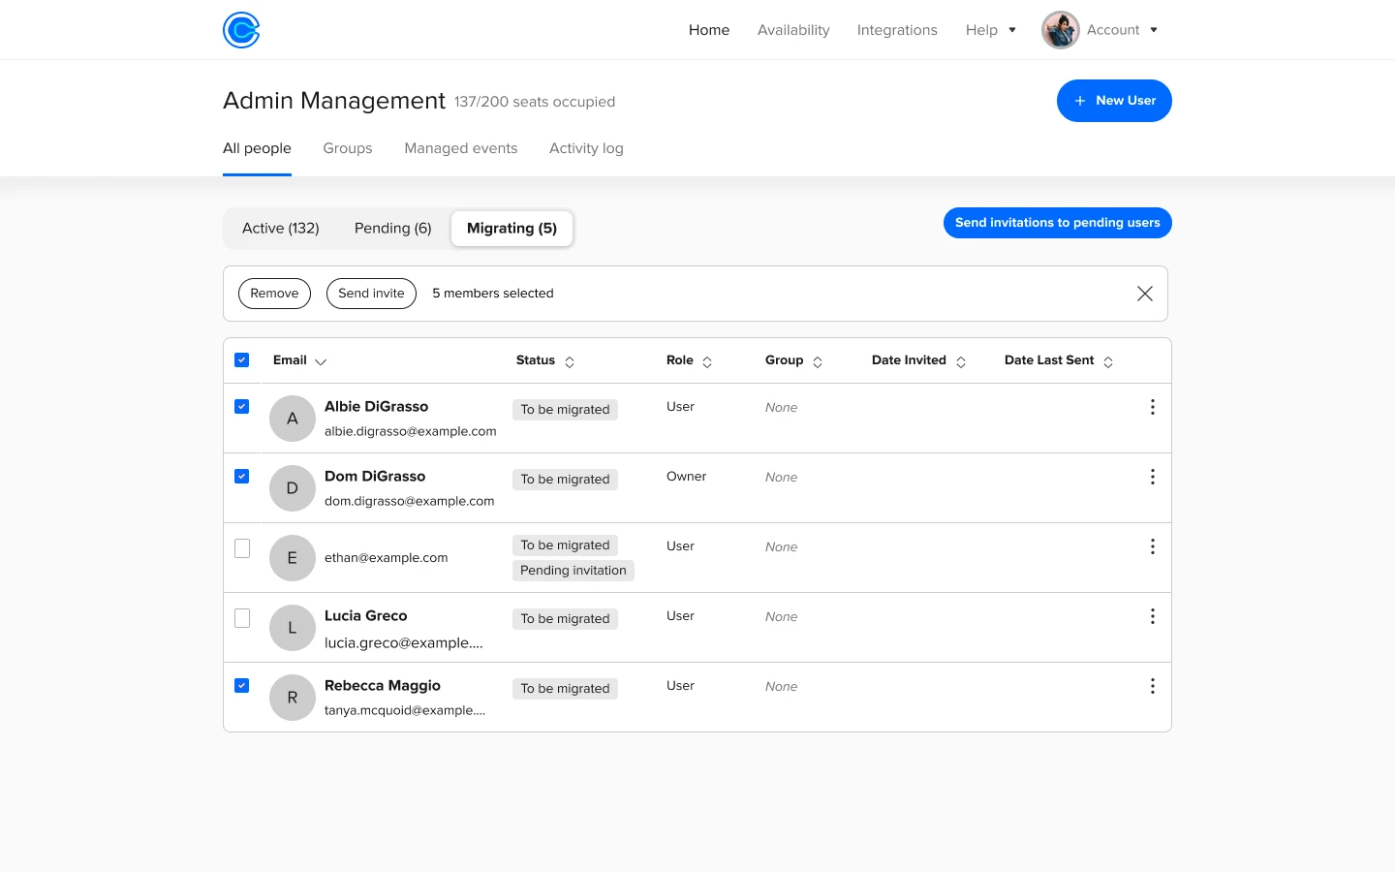The width and height of the screenshot is (1395, 872).
Task: Open more options for Albie DiGrasso
Action: click(1152, 407)
